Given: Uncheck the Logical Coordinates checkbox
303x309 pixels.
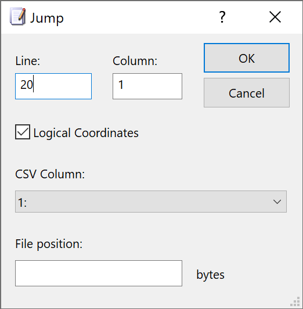Looking at the screenshot, I should (x=23, y=132).
